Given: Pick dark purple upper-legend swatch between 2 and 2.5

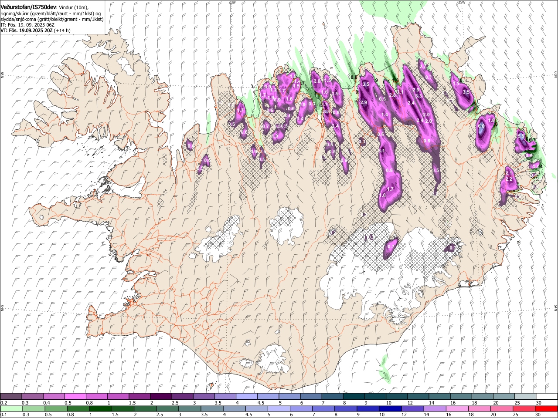Looking at the screenshot, I should (x=161, y=396).
